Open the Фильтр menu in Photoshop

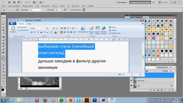[55, 6]
